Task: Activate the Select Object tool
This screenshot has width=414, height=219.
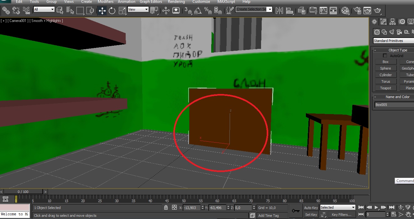Action: (60, 11)
